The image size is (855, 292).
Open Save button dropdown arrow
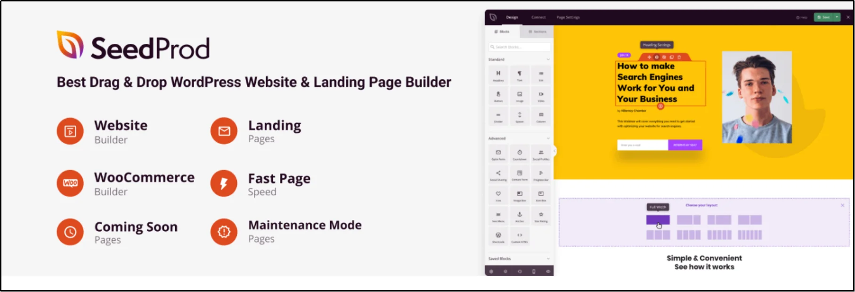tap(837, 17)
